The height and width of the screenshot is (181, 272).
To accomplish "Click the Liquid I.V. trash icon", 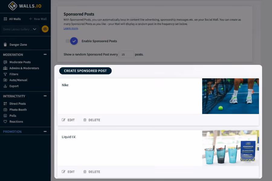I will [x=85, y=172].
